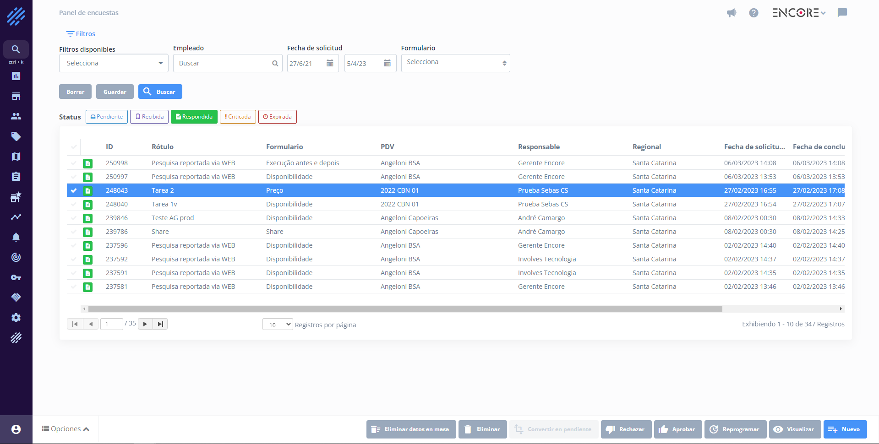Click the sidebar search magnifier icon
The height and width of the screenshot is (444, 879).
click(x=16, y=49)
